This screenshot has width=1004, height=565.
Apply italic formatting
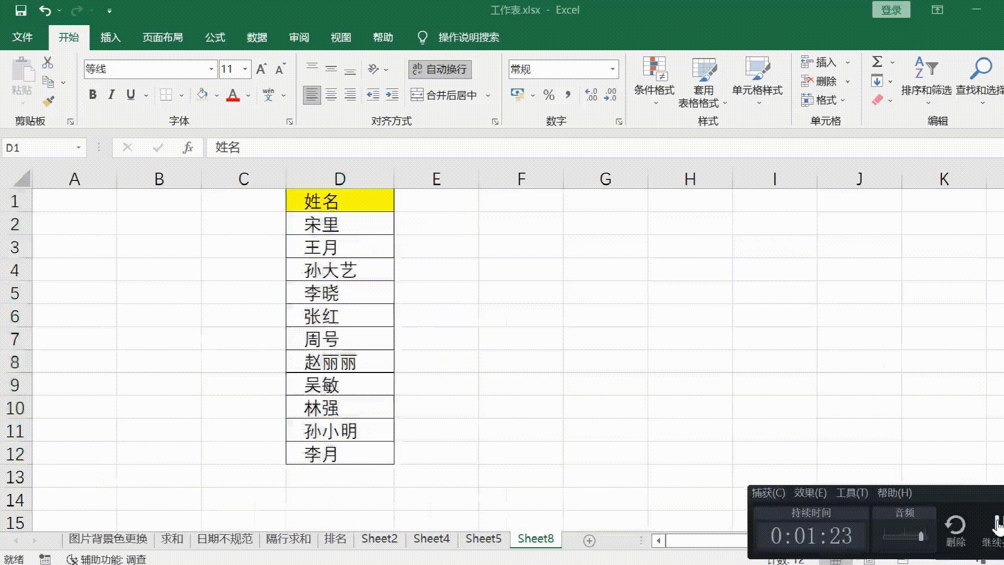(111, 95)
